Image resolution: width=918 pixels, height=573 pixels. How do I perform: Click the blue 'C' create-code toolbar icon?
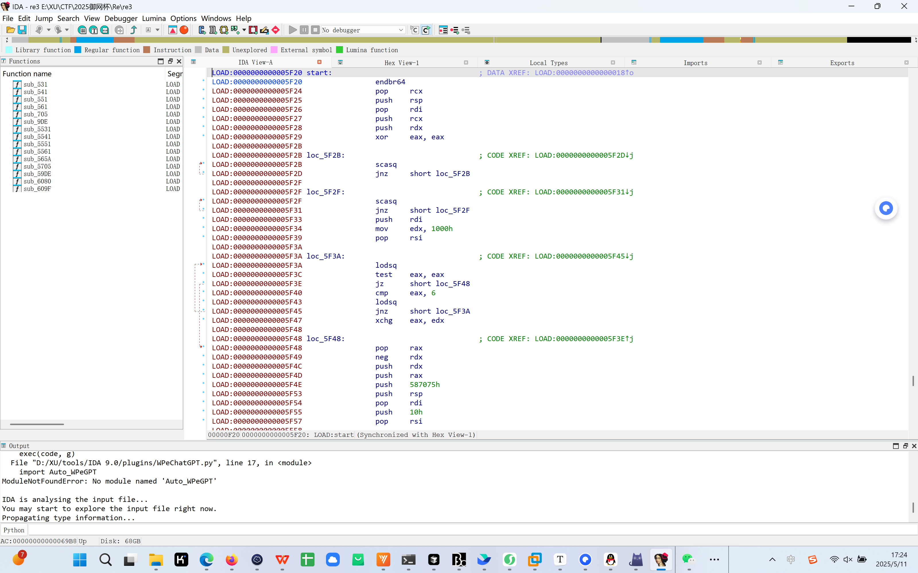(x=202, y=30)
